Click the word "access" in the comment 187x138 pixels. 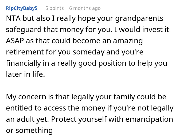click(53, 108)
